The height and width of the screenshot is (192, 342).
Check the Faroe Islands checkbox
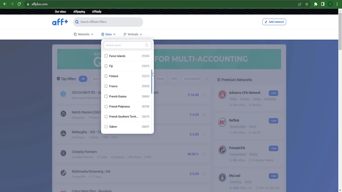[x=106, y=56]
